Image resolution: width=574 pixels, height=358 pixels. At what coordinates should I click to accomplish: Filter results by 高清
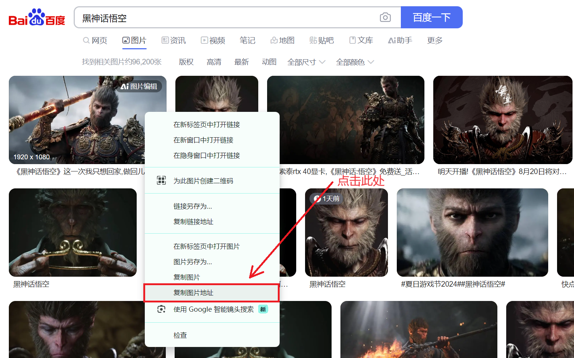pos(214,62)
